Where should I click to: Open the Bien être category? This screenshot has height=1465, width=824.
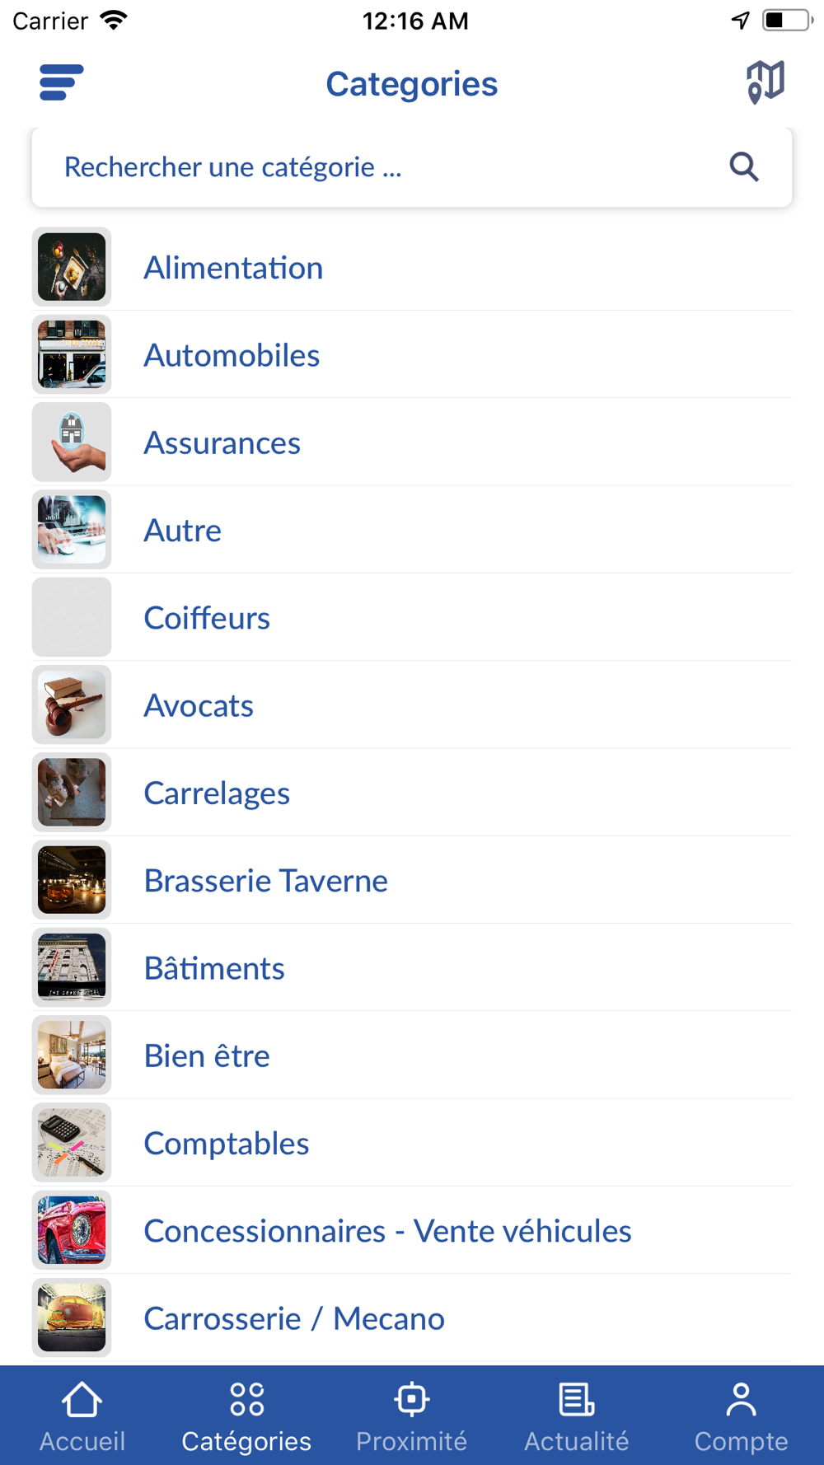coord(207,1055)
